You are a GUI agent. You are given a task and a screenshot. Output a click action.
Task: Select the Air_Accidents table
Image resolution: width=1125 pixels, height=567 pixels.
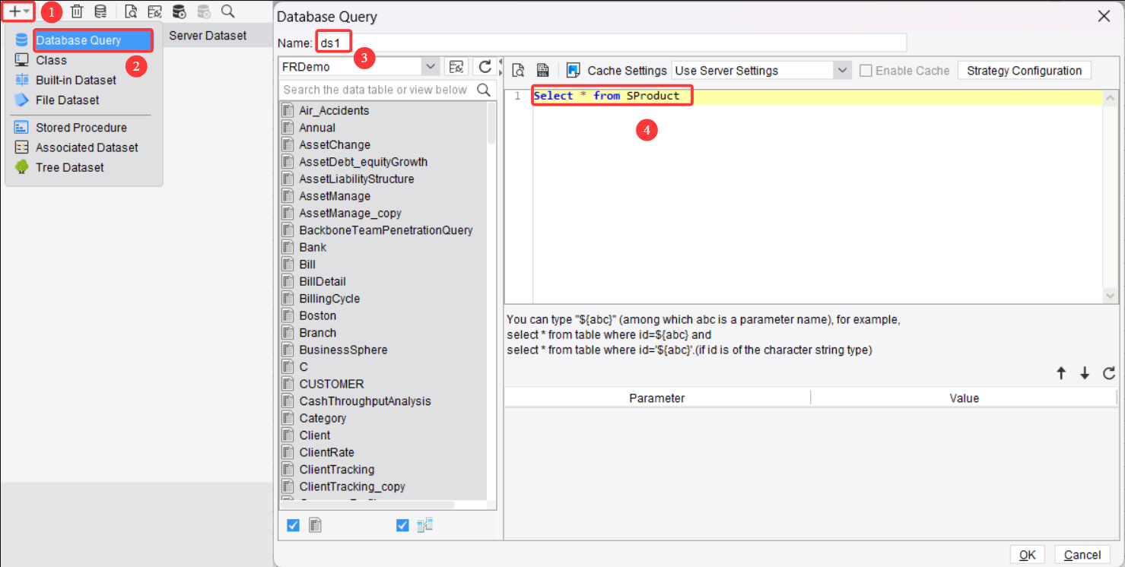click(334, 110)
